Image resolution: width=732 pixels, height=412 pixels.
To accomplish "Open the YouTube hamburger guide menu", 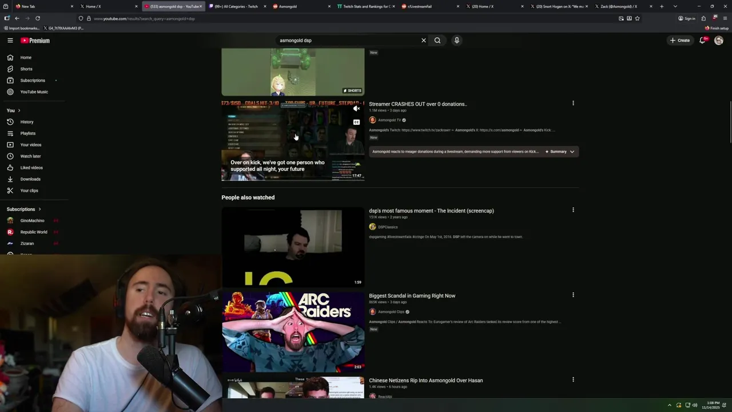I will (x=10, y=41).
